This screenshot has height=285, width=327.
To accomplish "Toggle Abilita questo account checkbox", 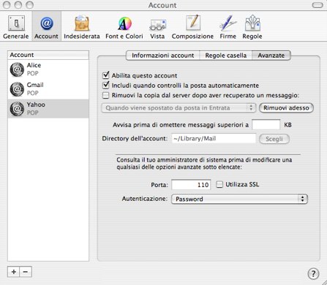I will pyautogui.click(x=105, y=75).
